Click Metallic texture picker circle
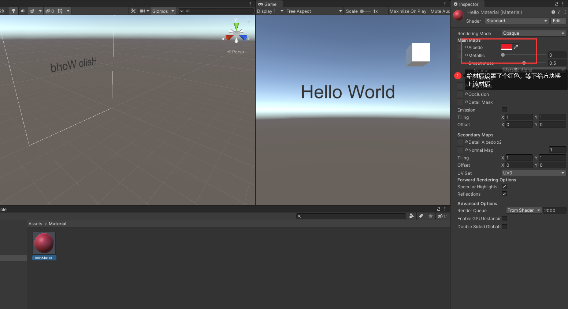This screenshot has width=568, height=309. [x=466, y=55]
